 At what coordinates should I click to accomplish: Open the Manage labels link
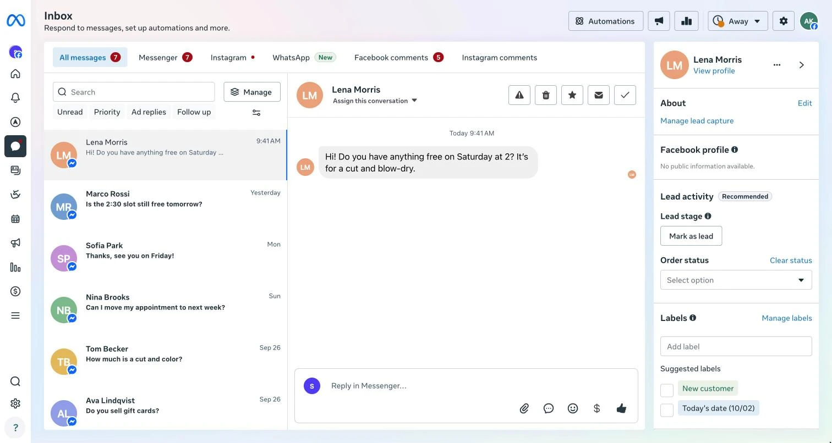pos(787,318)
